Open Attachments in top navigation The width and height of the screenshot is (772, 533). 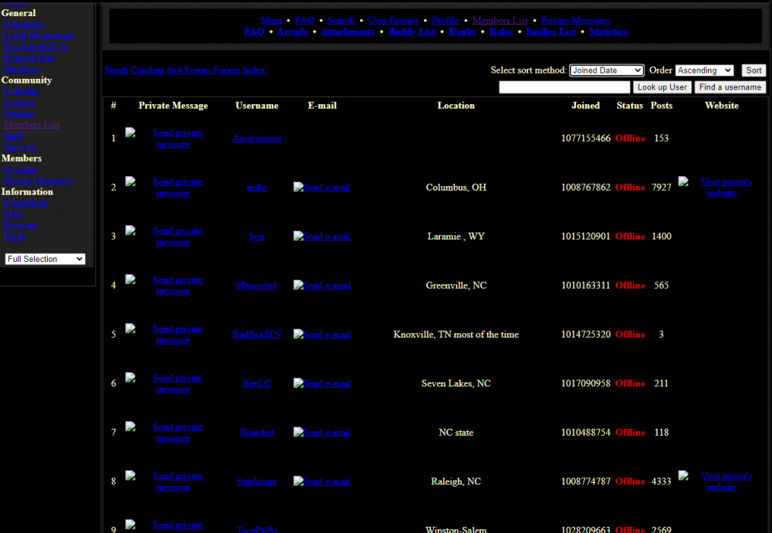[x=347, y=32]
